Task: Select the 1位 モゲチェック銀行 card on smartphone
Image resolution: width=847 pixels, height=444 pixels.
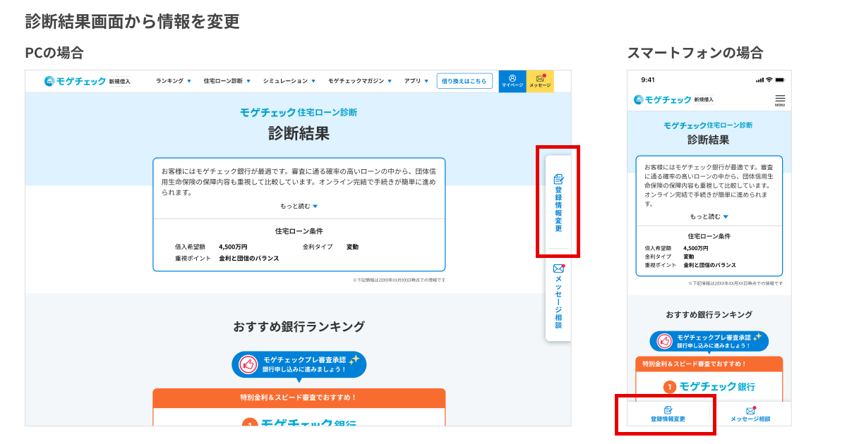Action: tap(709, 386)
